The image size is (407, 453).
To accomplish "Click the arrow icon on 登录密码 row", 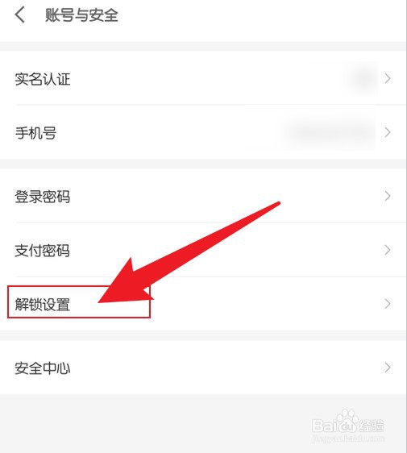I will pyautogui.click(x=388, y=196).
